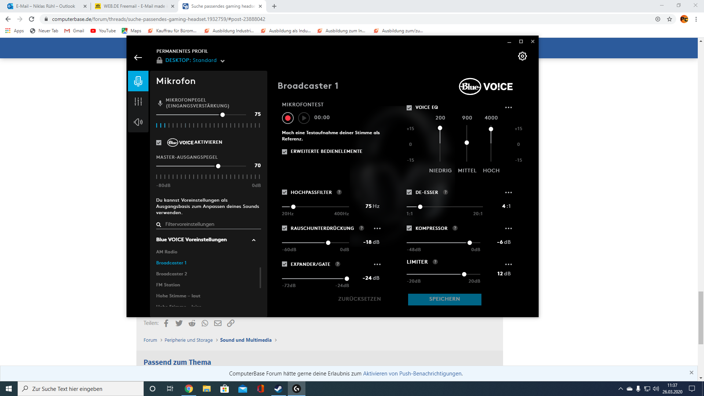Viewport: 704px width, 396px height.
Task: Toggle the De-Esser checkbox
Action: pyautogui.click(x=409, y=192)
